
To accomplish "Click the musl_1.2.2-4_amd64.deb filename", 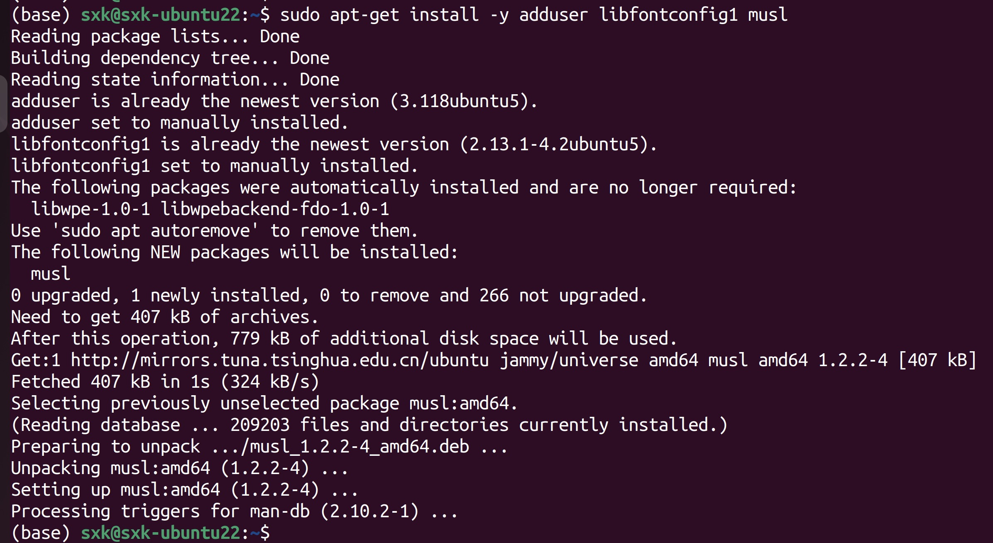I will point(360,447).
